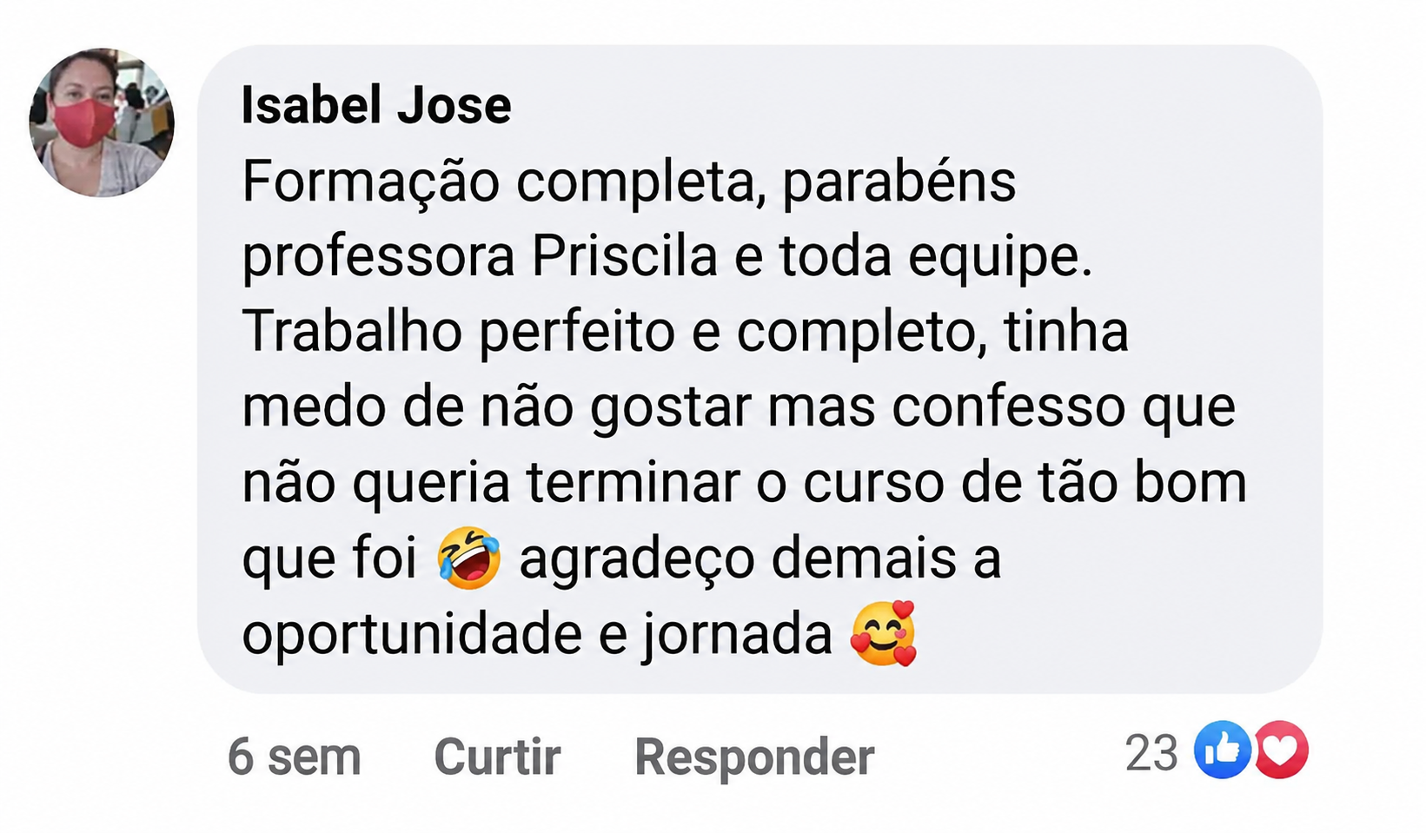Click the smiling face with hearts emoji
1426x833 pixels.
[884, 633]
